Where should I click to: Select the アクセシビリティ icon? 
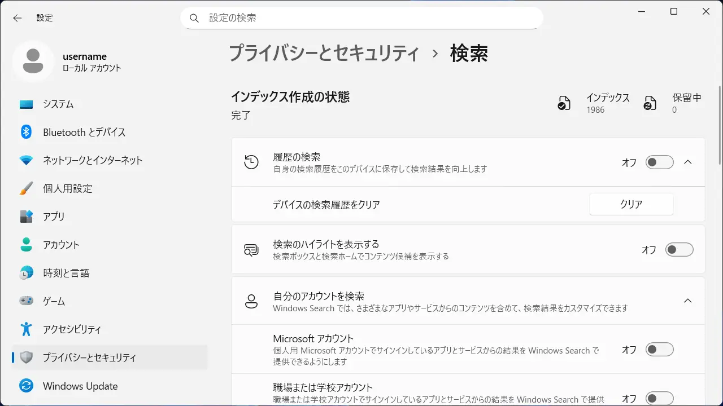pyautogui.click(x=26, y=329)
